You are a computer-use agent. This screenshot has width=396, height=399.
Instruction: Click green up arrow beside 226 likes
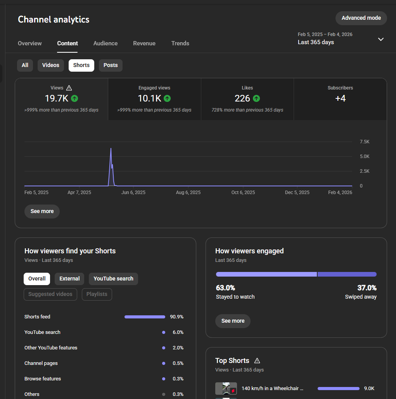click(256, 98)
